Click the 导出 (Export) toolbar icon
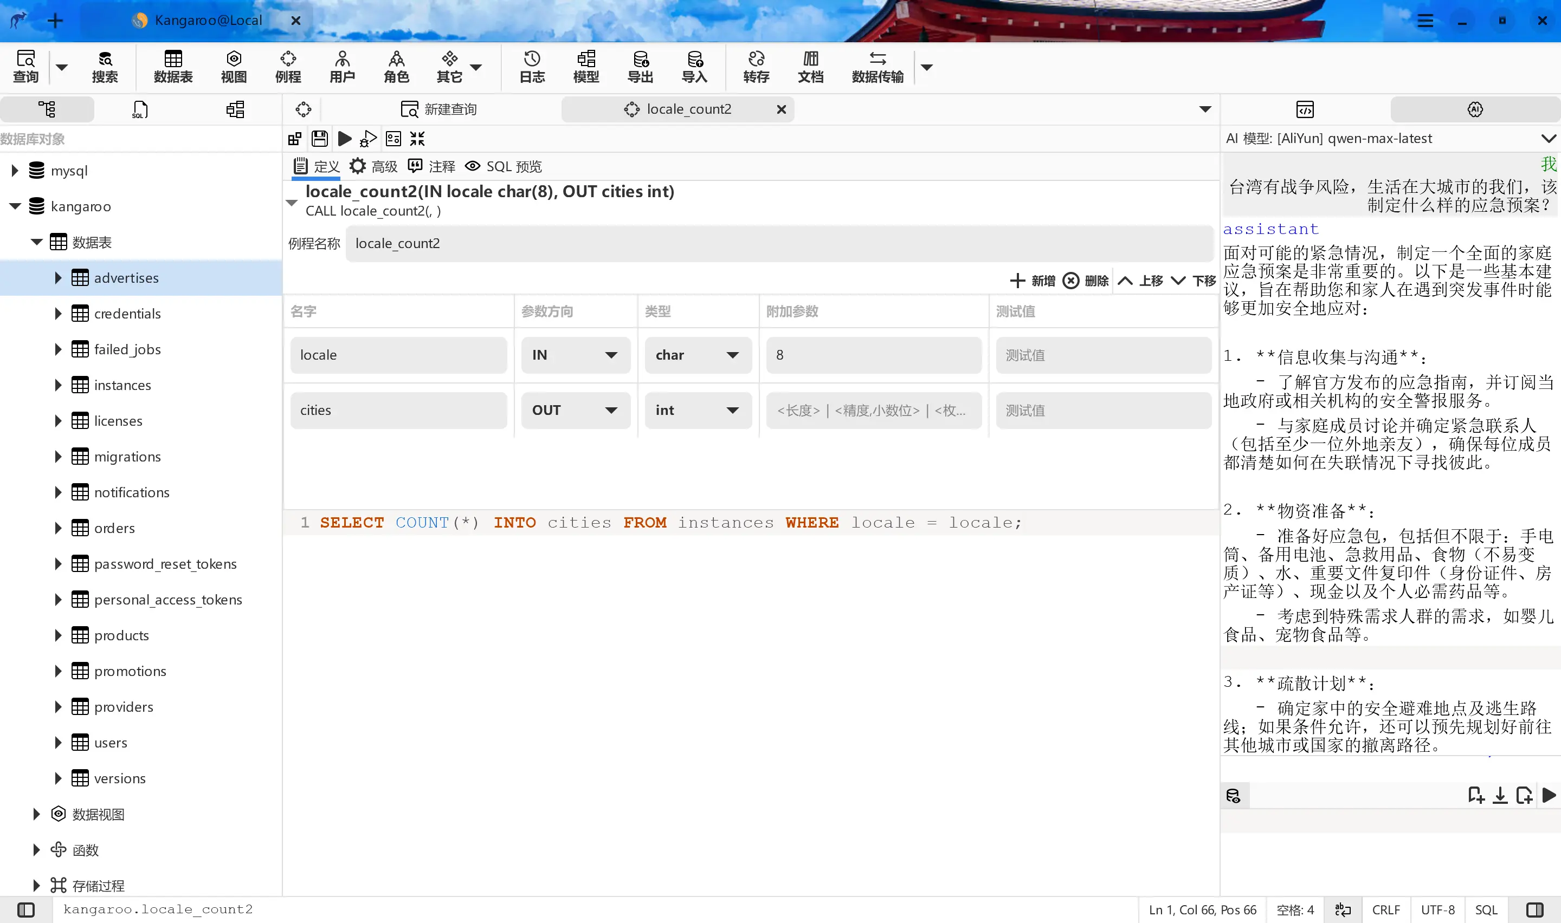The image size is (1561, 923). point(638,66)
